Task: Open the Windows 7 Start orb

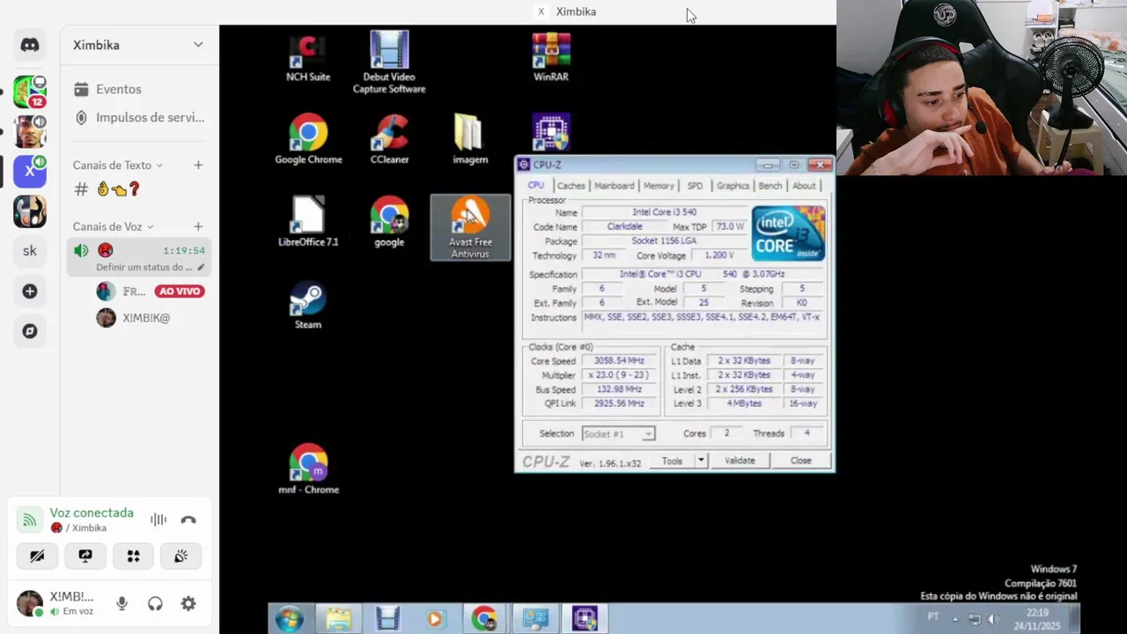Action: (x=289, y=619)
